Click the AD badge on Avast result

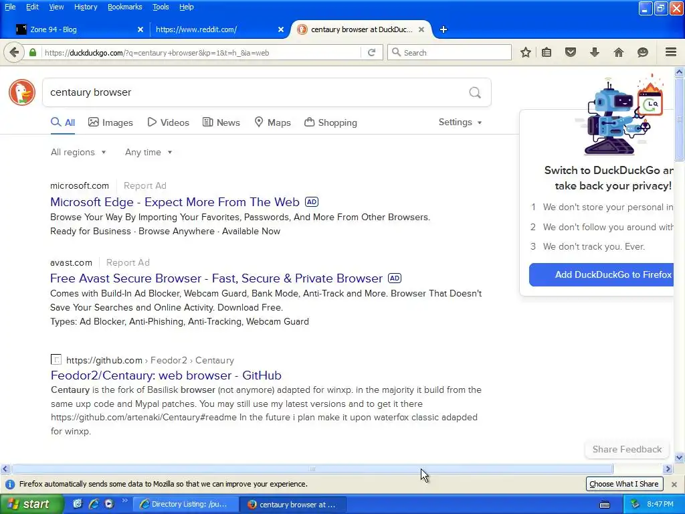point(395,278)
